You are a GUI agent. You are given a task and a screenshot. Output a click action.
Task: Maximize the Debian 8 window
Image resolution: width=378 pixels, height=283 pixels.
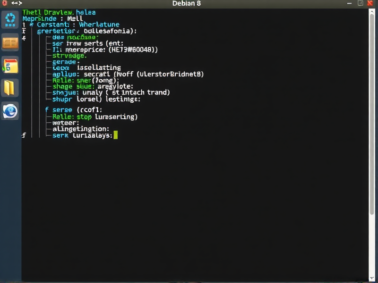[x=360, y=3]
